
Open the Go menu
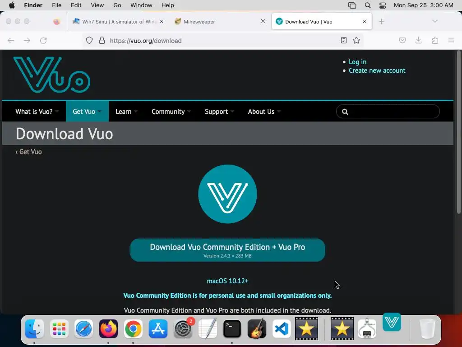click(117, 5)
